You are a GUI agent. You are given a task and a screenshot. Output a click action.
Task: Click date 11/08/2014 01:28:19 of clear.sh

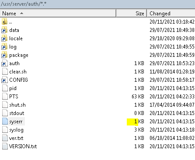(x=172, y=72)
